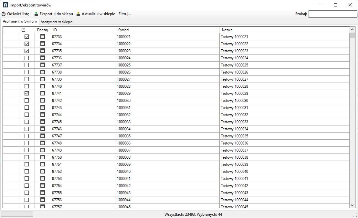Click Rodzaj icon in row 67739
Viewport: 358px width, 218px height.
pos(43,79)
